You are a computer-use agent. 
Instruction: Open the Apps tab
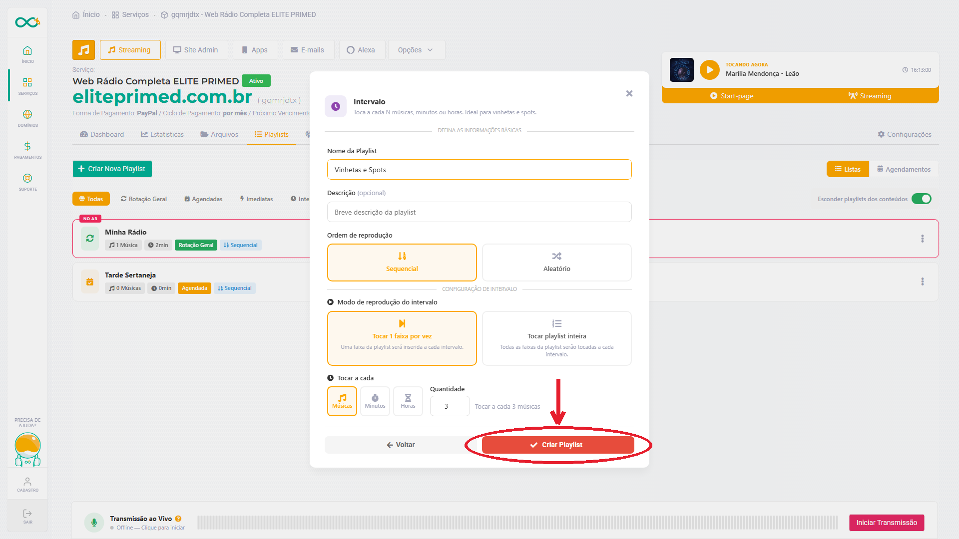coord(255,50)
